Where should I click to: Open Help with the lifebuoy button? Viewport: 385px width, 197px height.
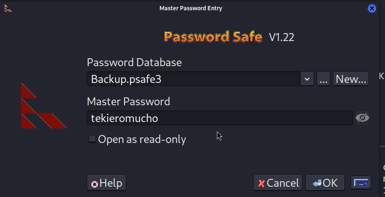point(106,183)
